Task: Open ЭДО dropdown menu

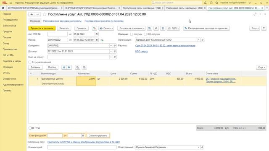Action: click(173, 28)
